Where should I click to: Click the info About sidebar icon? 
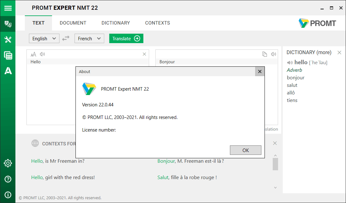point(8,195)
